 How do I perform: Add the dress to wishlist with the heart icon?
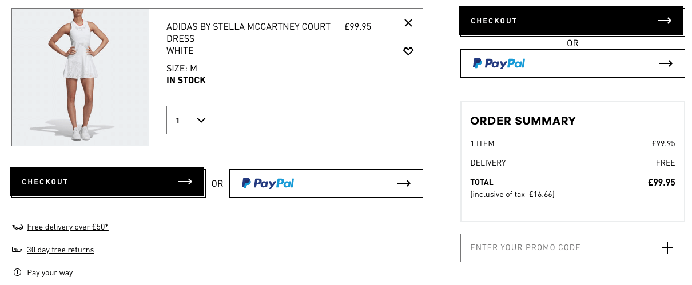(x=408, y=51)
